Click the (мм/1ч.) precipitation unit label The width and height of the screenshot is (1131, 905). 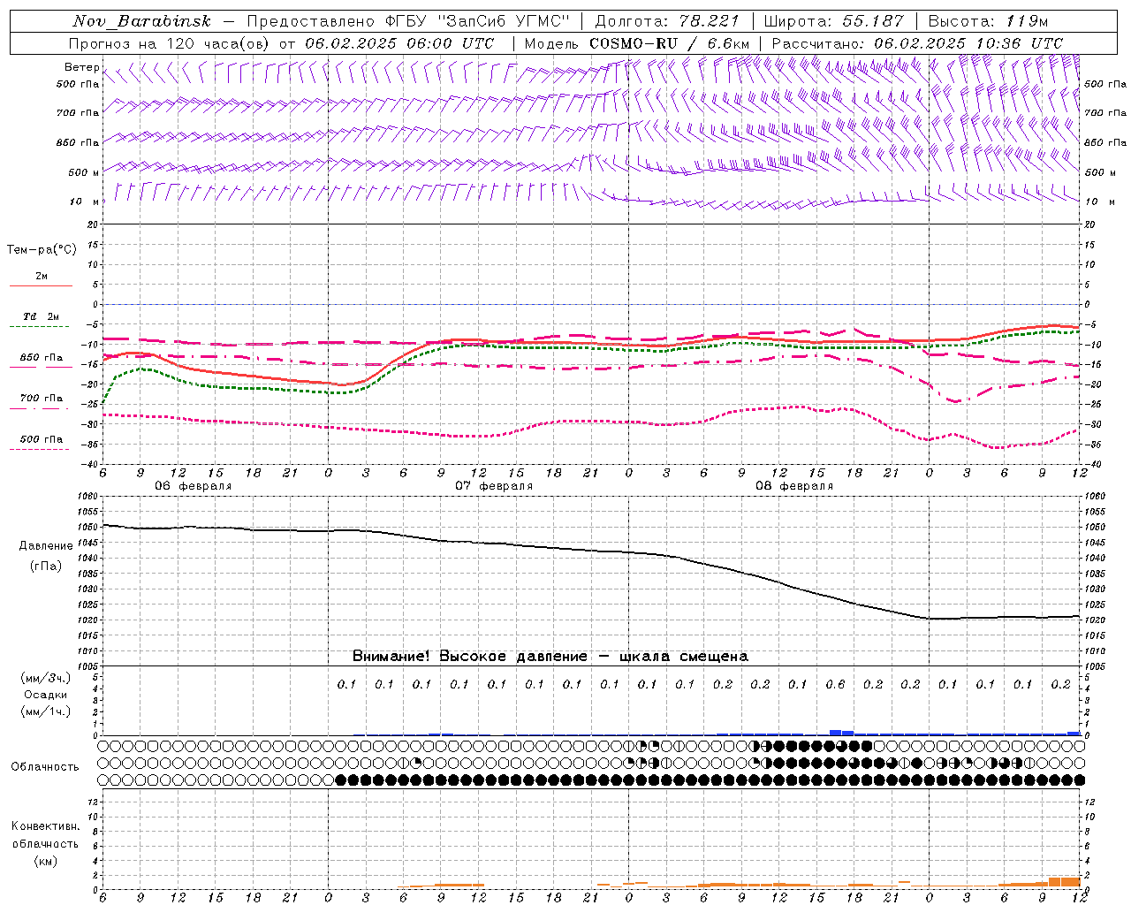(x=45, y=711)
